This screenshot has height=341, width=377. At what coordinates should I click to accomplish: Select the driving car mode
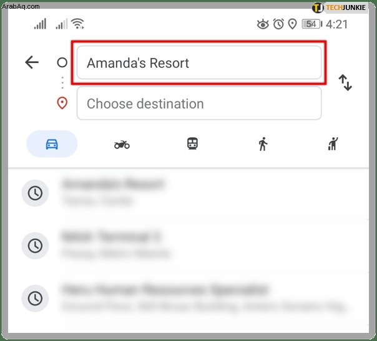pyautogui.click(x=52, y=144)
